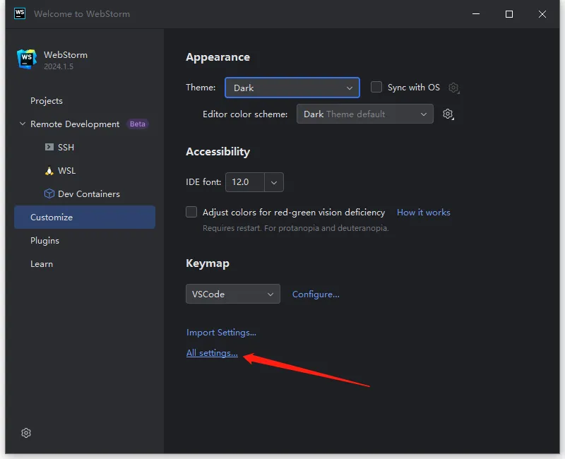Screen dimensions: 565x459
Task: Click gear icon next to Sync with OS
Action: [x=454, y=88]
